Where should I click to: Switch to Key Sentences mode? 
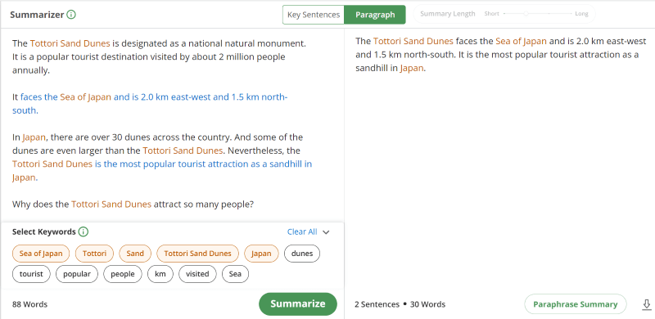[314, 15]
